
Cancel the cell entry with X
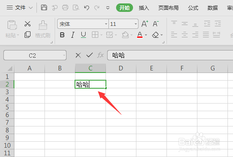[78, 55]
